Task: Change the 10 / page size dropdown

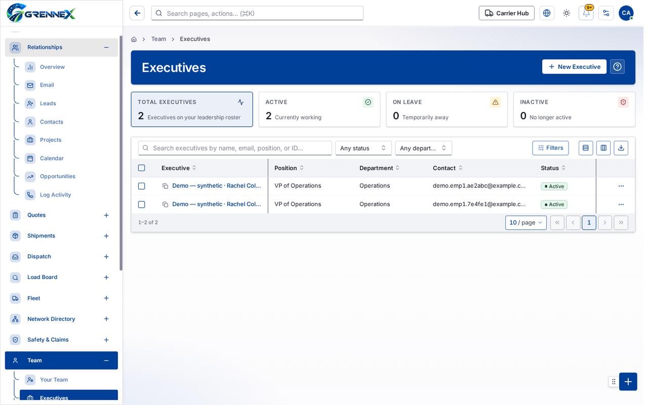Action: 526,223
